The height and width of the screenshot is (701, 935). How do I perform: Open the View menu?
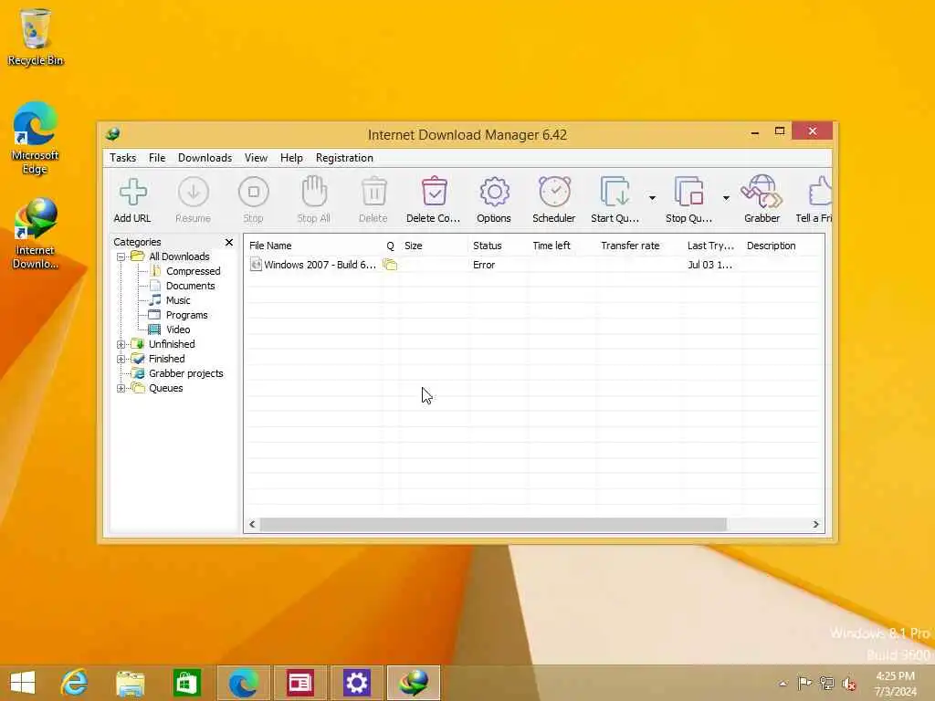(256, 158)
